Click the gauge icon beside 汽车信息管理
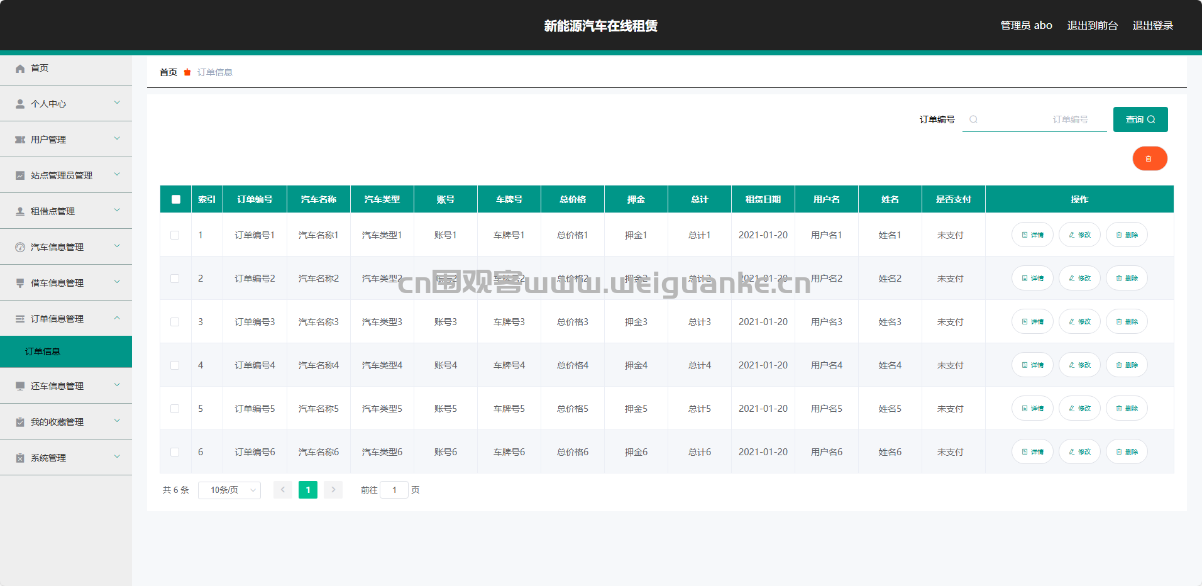1202x586 pixels. point(20,247)
